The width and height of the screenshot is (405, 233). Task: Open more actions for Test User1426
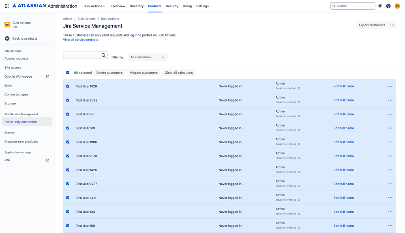pos(390,170)
